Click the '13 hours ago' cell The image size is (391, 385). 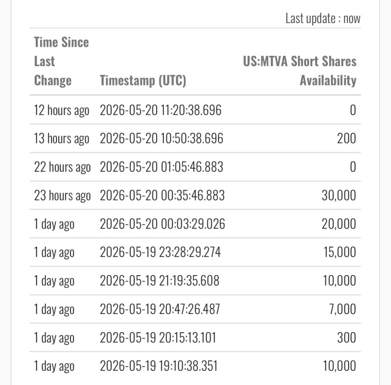[61, 138]
